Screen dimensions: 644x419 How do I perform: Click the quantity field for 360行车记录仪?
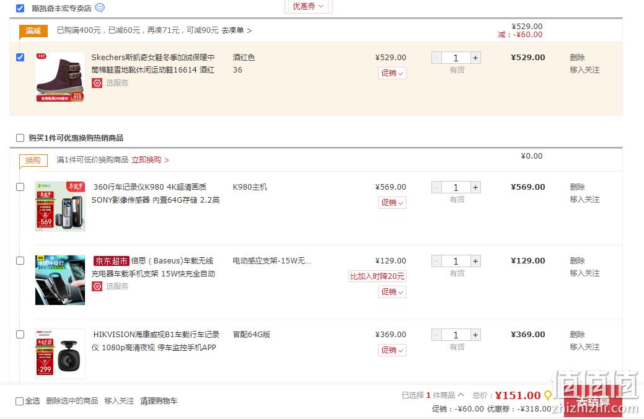point(456,187)
